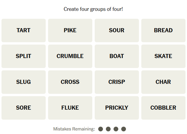
Task: Select the BOAT tile
Action: [x=117, y=56]
